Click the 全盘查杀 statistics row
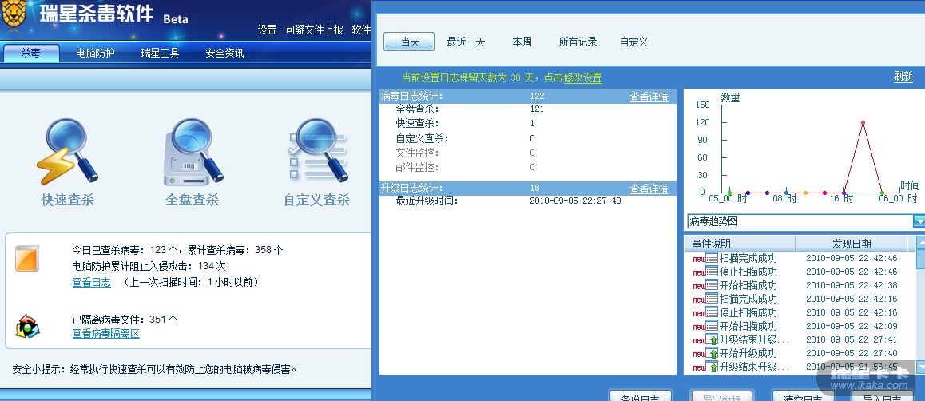 click(x=527, y=109)
